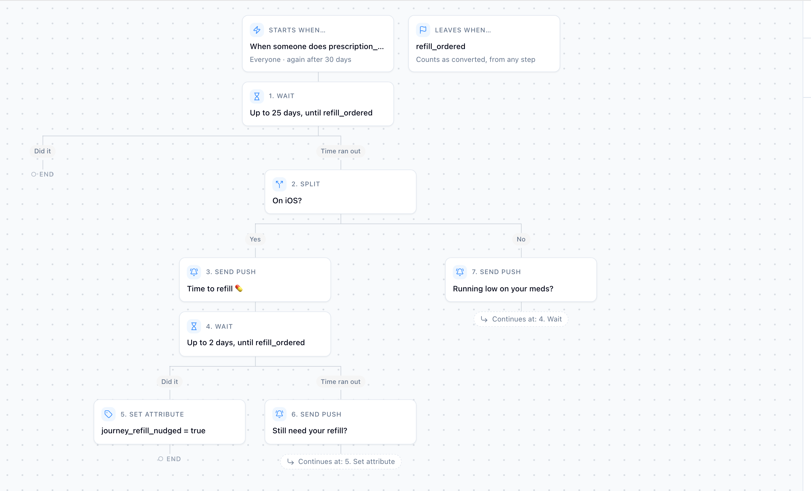Click the bell icon on step 7 Send Push

tap(460, 272)
